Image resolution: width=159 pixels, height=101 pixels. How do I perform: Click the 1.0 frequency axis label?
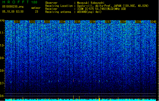2,45
